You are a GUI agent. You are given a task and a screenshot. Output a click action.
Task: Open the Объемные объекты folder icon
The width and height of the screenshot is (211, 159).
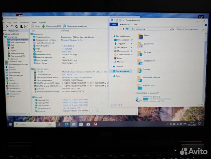(139, 79)
